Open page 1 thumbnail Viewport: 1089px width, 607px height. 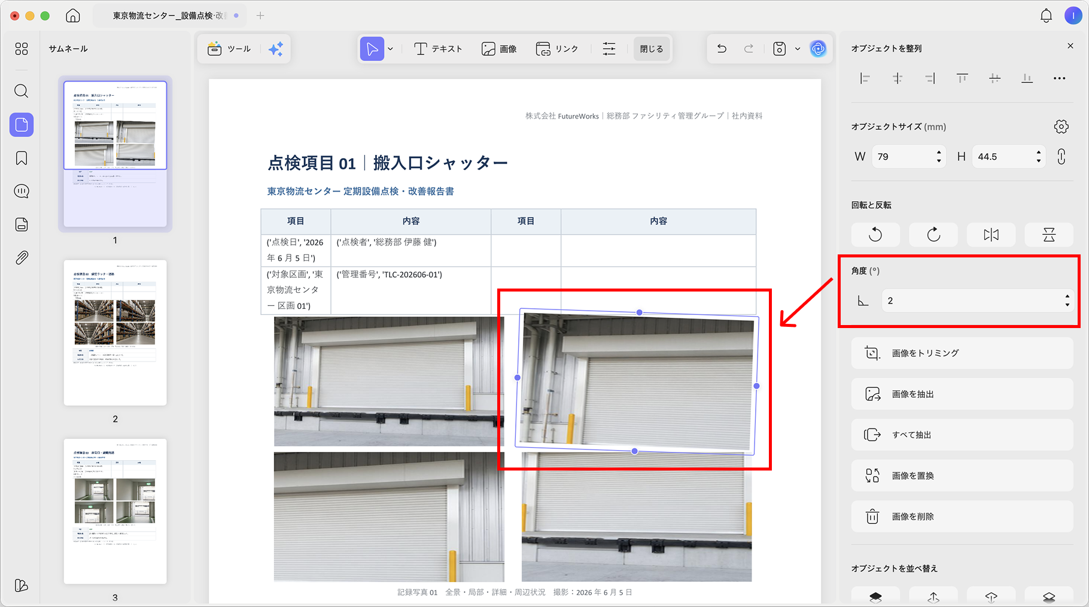coord(115,154)
